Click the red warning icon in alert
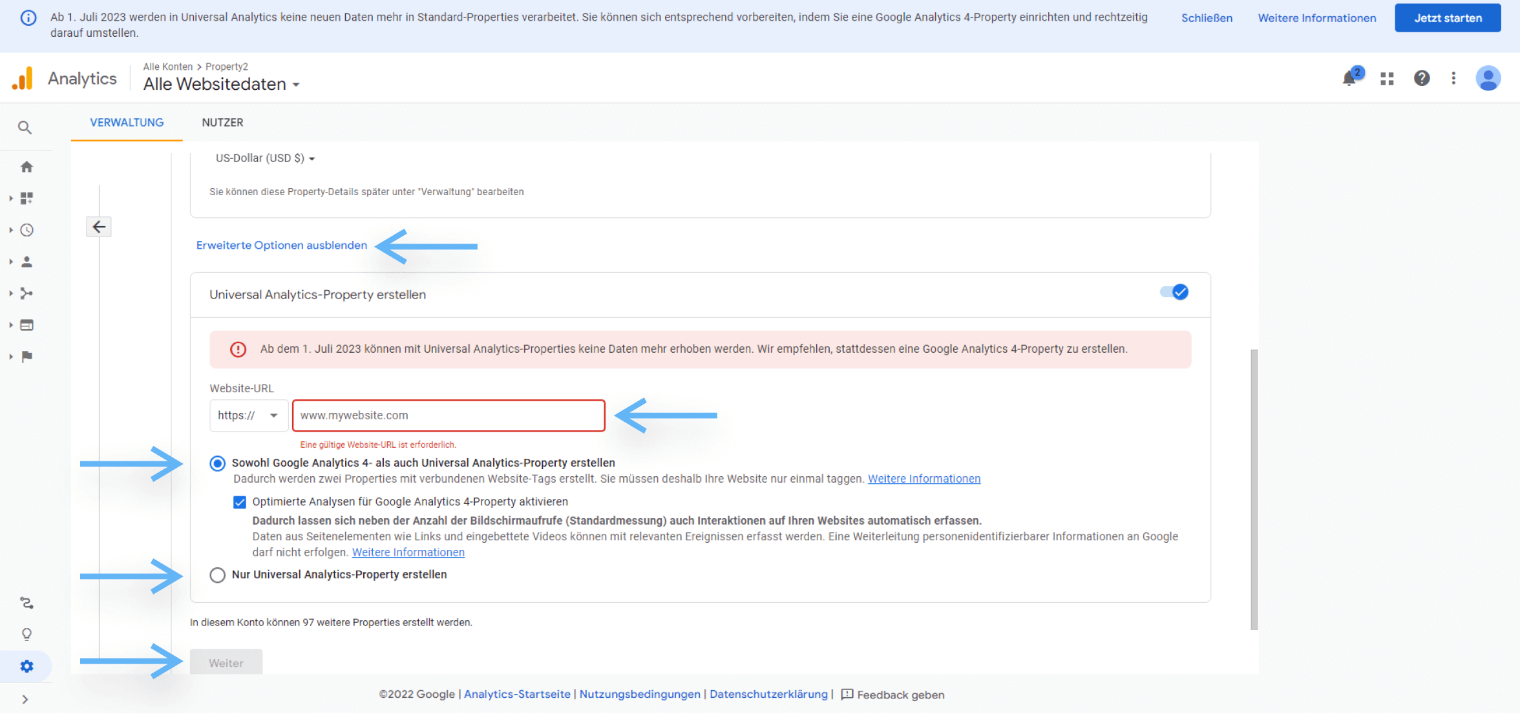This screenshot has width=1520, height=714. tap(238, 350)
